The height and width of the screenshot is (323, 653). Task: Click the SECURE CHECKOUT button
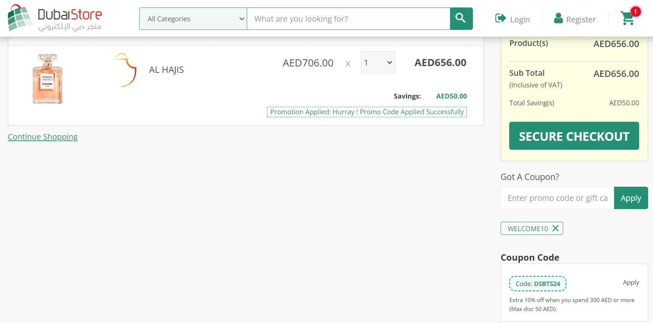[574, 136]
